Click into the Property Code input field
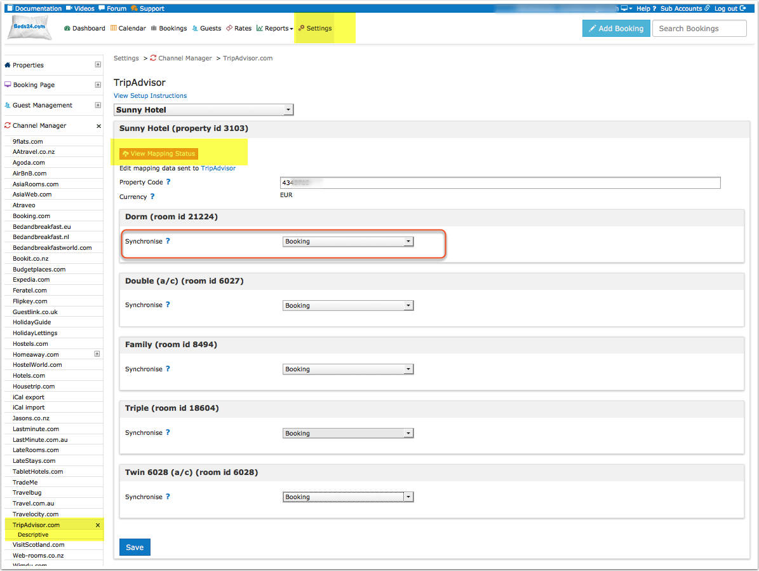Screen dimensions: 759x571 tap(500, 182)
